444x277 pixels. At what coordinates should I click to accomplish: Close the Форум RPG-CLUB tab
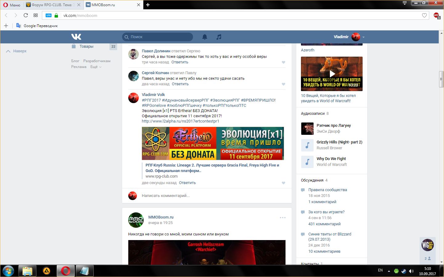(79, 5)
